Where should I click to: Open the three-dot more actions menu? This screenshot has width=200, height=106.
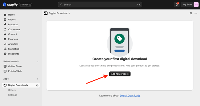point(196,13)
